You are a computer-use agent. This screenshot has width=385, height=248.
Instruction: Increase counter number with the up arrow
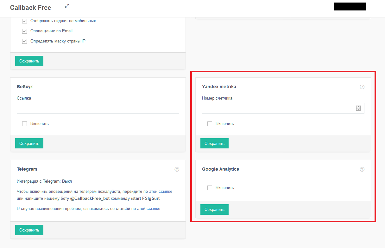point(358,107)
